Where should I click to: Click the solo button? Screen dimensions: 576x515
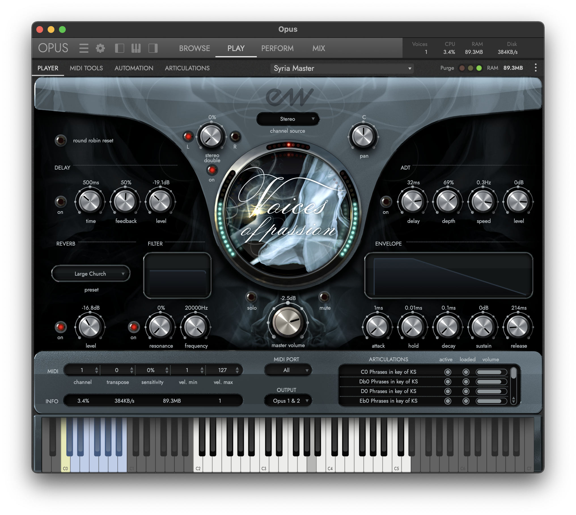[x=251, y=297]
